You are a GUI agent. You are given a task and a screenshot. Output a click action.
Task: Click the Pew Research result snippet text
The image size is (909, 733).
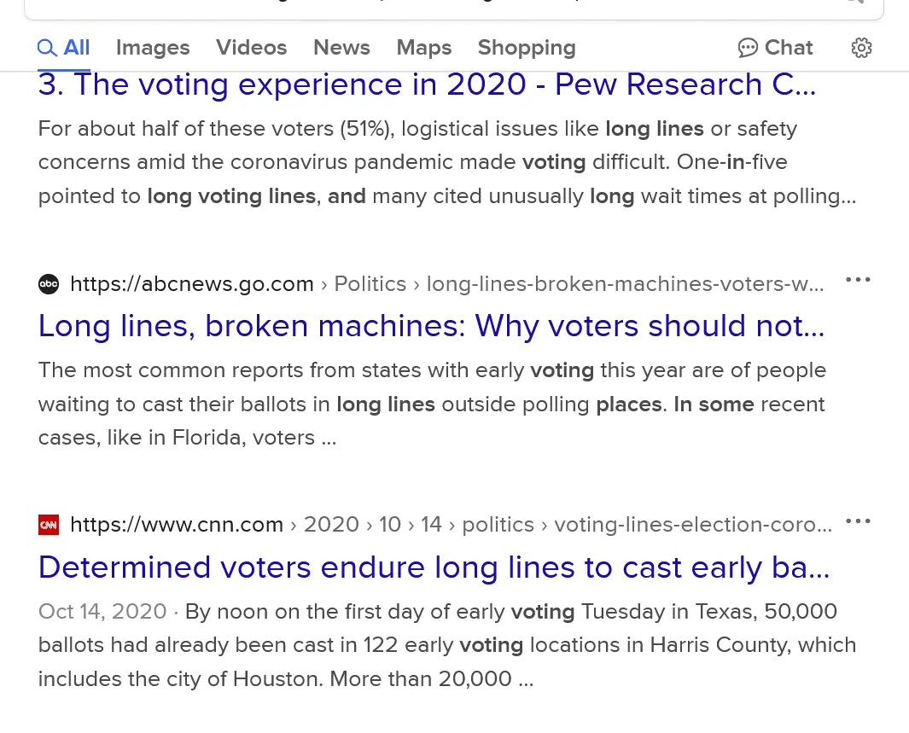tap(444, 162)
